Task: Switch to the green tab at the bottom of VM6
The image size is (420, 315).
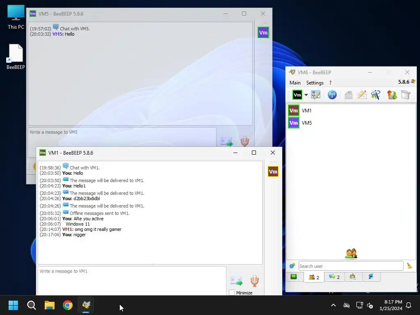Action: tap(294, 276)
